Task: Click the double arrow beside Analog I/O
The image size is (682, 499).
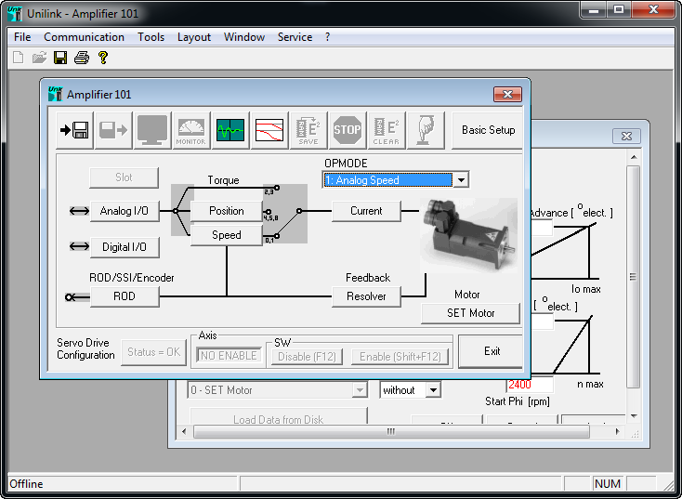Action: point(79,211)
